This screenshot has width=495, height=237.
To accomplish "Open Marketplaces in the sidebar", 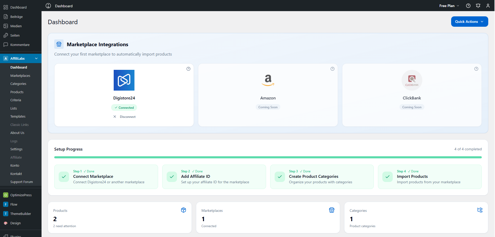I will (x=20, y=76).
